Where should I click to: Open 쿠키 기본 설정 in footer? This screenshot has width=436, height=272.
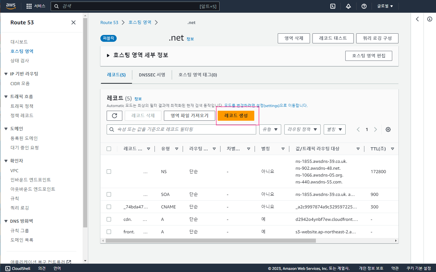[x=419, y=268]
